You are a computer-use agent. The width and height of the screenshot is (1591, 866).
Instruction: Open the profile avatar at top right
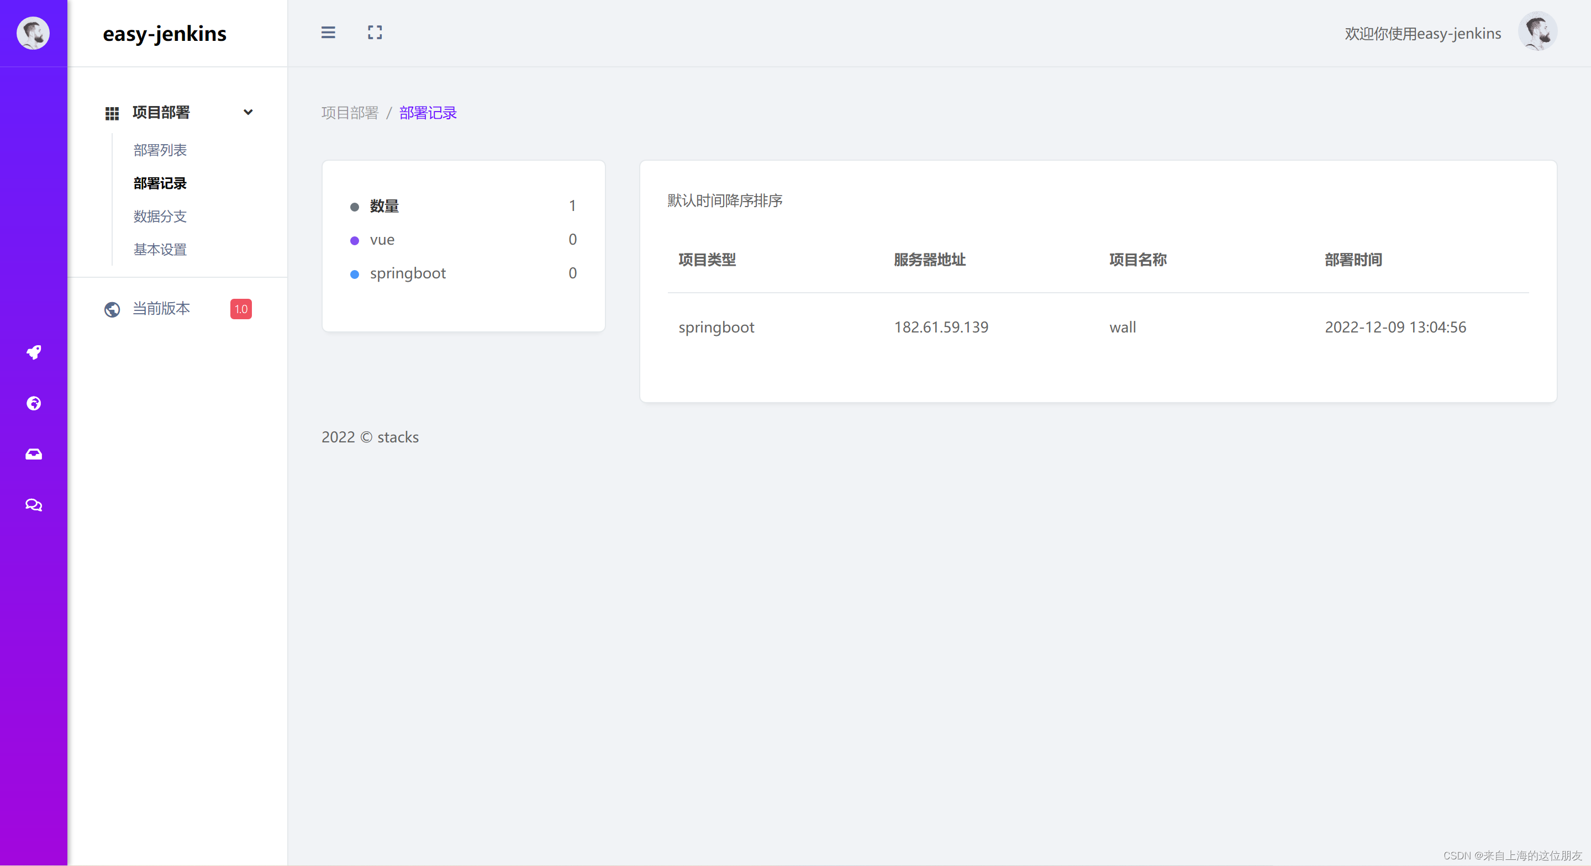coord(1537,31)
